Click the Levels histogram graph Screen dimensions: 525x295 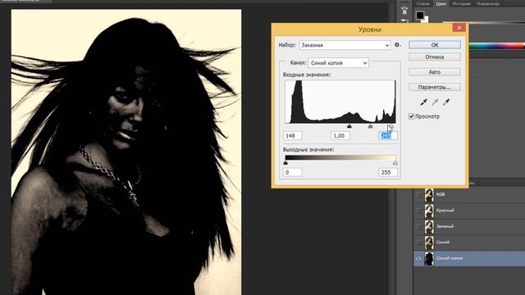[340, 102]
